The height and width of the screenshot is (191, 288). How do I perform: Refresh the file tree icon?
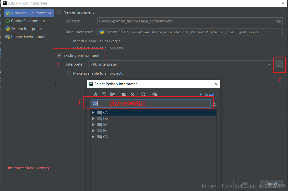[x=143, y=94]
